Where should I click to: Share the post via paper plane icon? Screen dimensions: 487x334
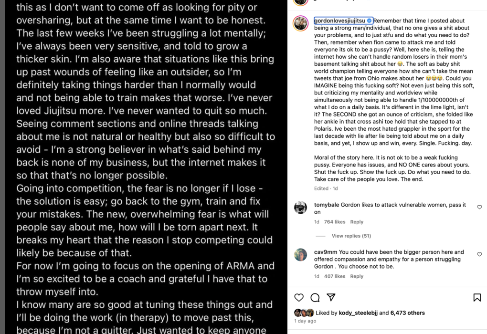pos(331,298)
